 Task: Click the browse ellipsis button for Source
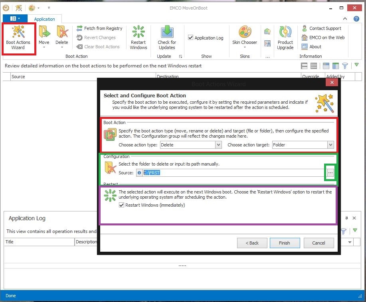pyautogui.click(x=330, y=173)
